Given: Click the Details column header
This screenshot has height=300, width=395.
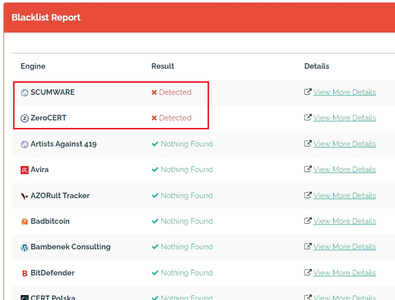Looking at the screenshot, I should point(317,66).
